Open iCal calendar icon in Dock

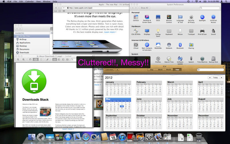(113, 137)
